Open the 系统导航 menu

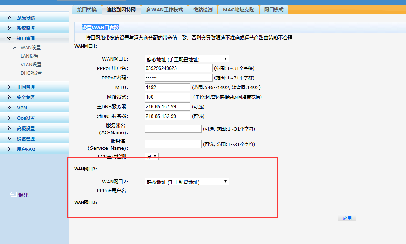coord(26,18)
